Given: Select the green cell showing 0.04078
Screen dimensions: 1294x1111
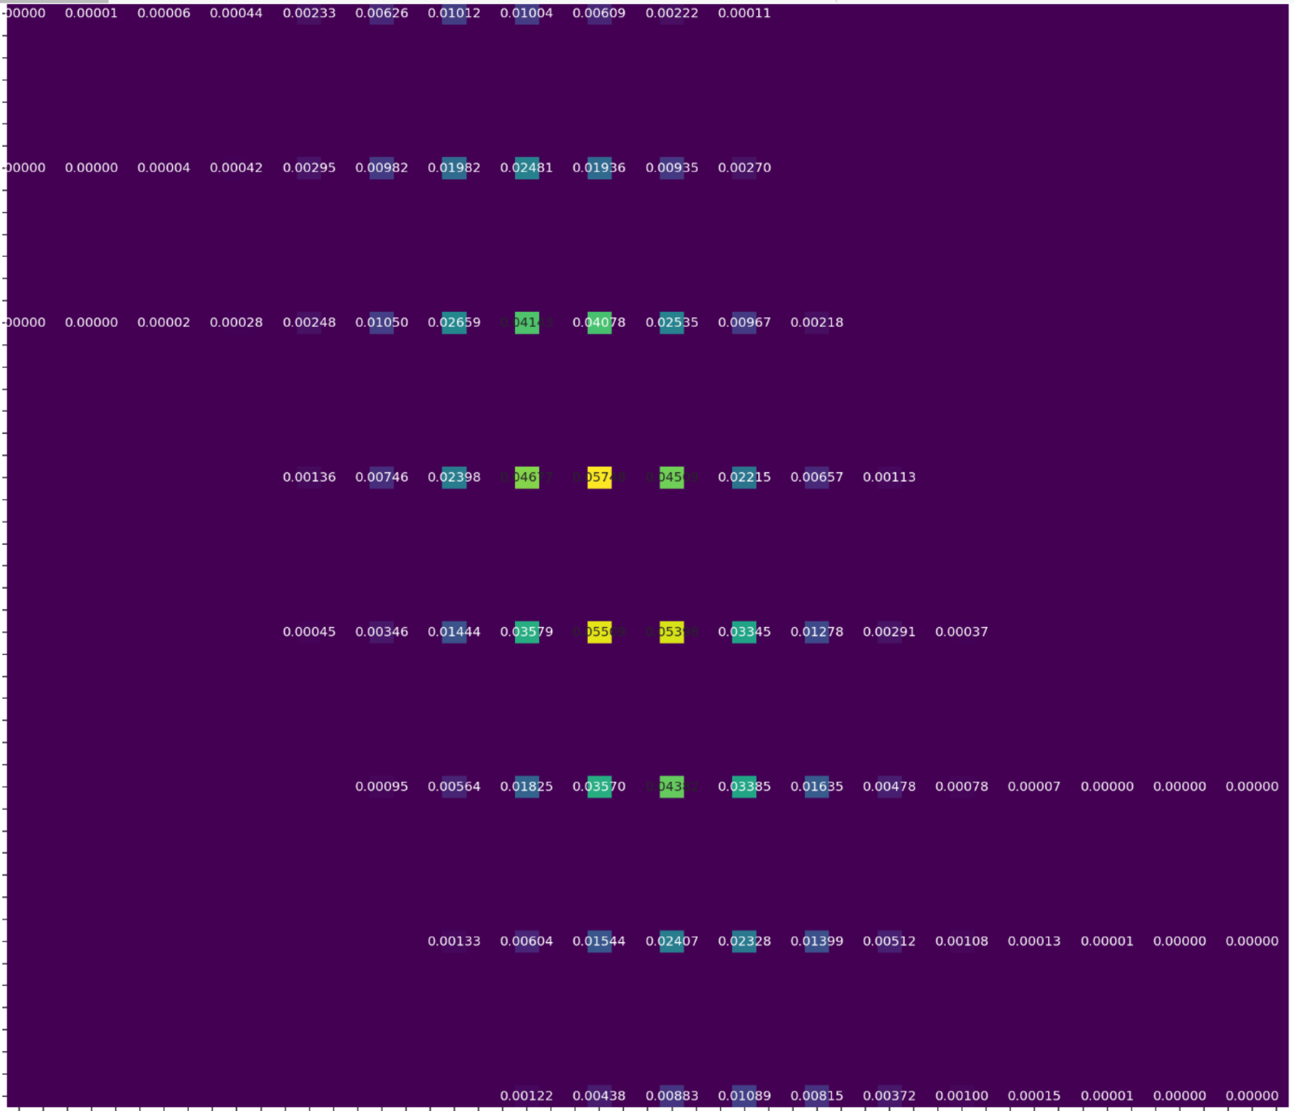Looking at the screenshot, I should [x=599, y=322].
